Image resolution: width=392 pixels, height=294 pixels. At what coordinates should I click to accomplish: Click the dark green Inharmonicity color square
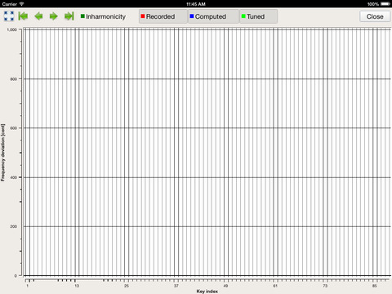82,16
